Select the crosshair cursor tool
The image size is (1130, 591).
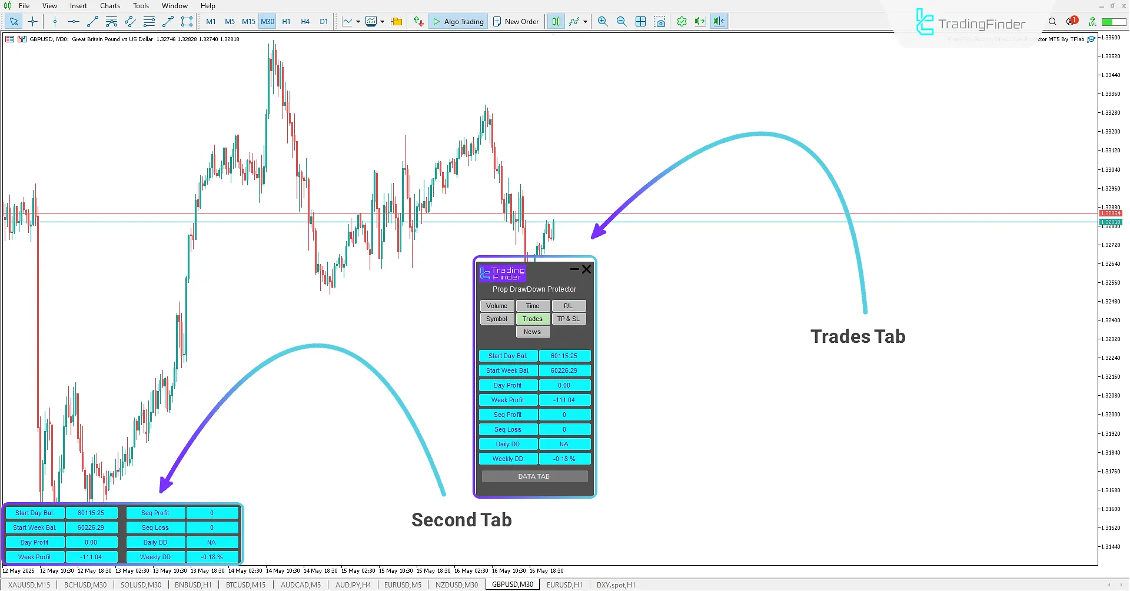point(33,22)
